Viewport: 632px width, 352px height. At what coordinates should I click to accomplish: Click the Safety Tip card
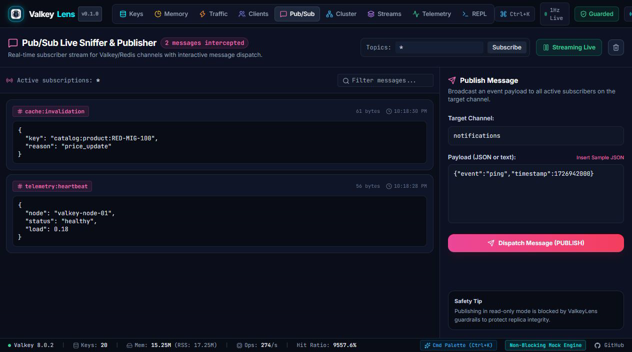(x=536, y=310)
